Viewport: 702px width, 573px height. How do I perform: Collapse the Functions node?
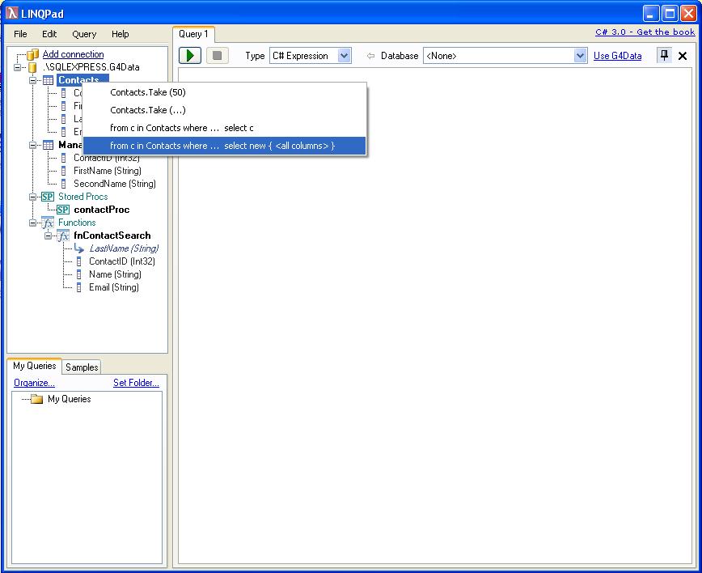tap(32, 223)
